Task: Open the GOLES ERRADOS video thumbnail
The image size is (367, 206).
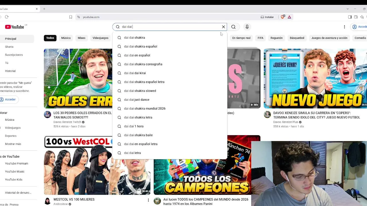Action: point(78,78)
